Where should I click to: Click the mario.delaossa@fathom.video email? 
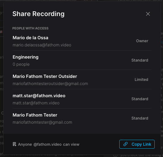[x=42, y=45]
